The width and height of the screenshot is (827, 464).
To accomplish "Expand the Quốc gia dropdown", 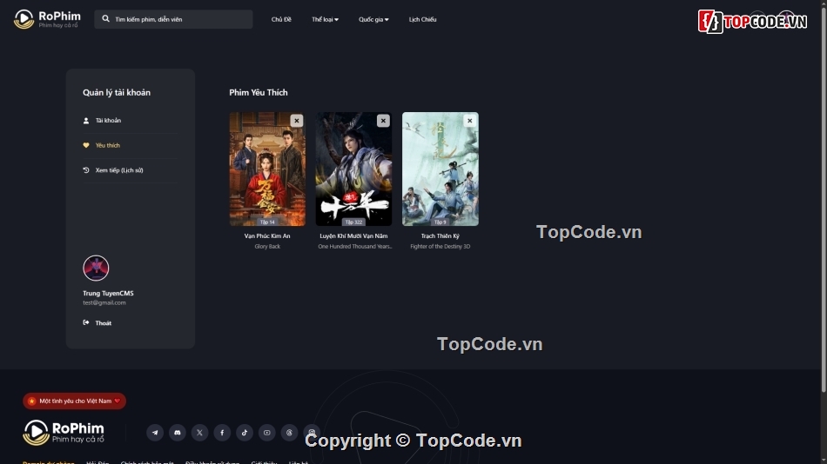I will pos(373,19).
